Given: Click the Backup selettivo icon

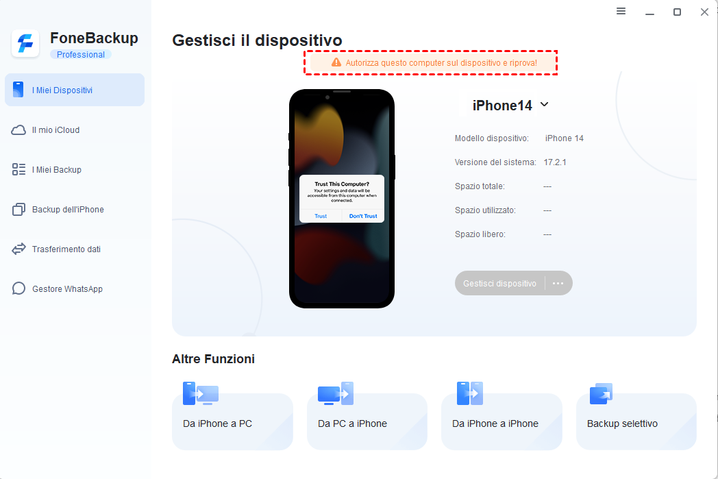Looking at the screenshot, I should point(602,394).
